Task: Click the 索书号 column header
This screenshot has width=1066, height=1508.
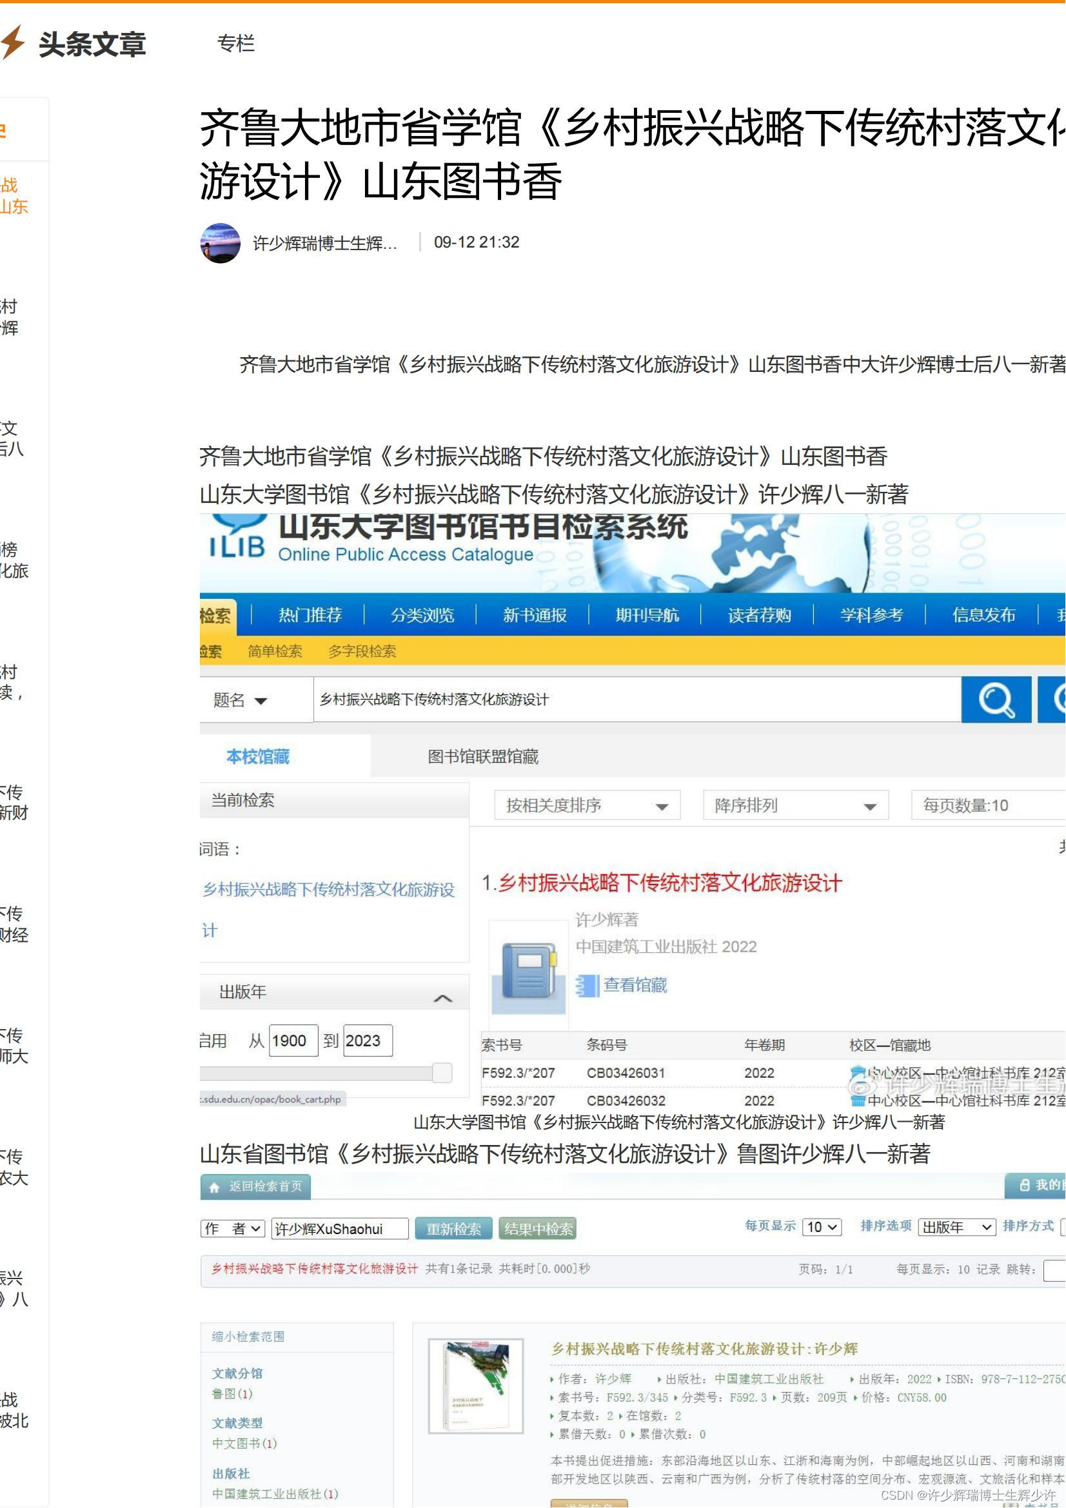Action: [502, 1046]
